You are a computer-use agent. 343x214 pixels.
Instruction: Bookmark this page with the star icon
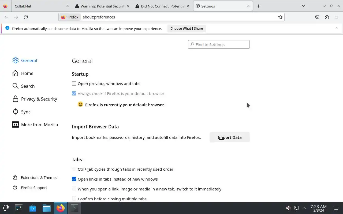(x=280, y=17)
